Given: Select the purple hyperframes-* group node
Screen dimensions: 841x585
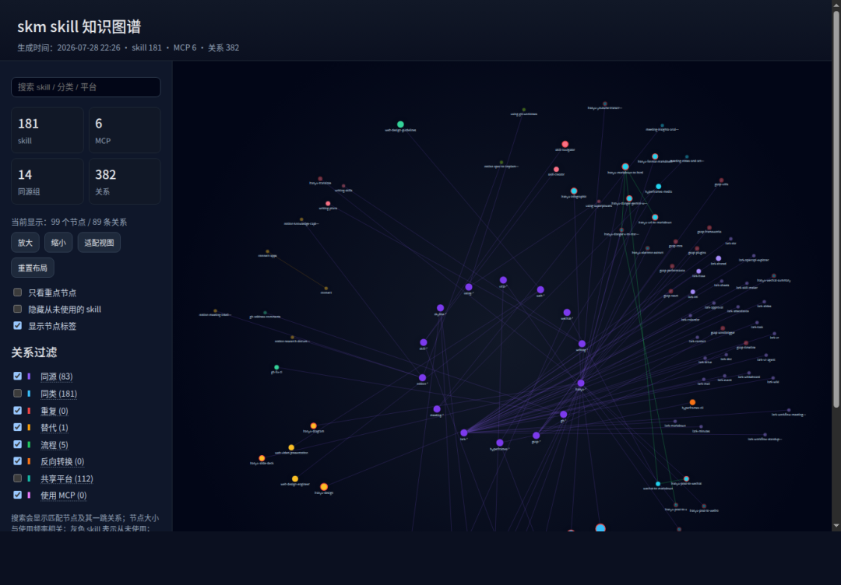Looking at the screenshot, I should pos(500,443).
